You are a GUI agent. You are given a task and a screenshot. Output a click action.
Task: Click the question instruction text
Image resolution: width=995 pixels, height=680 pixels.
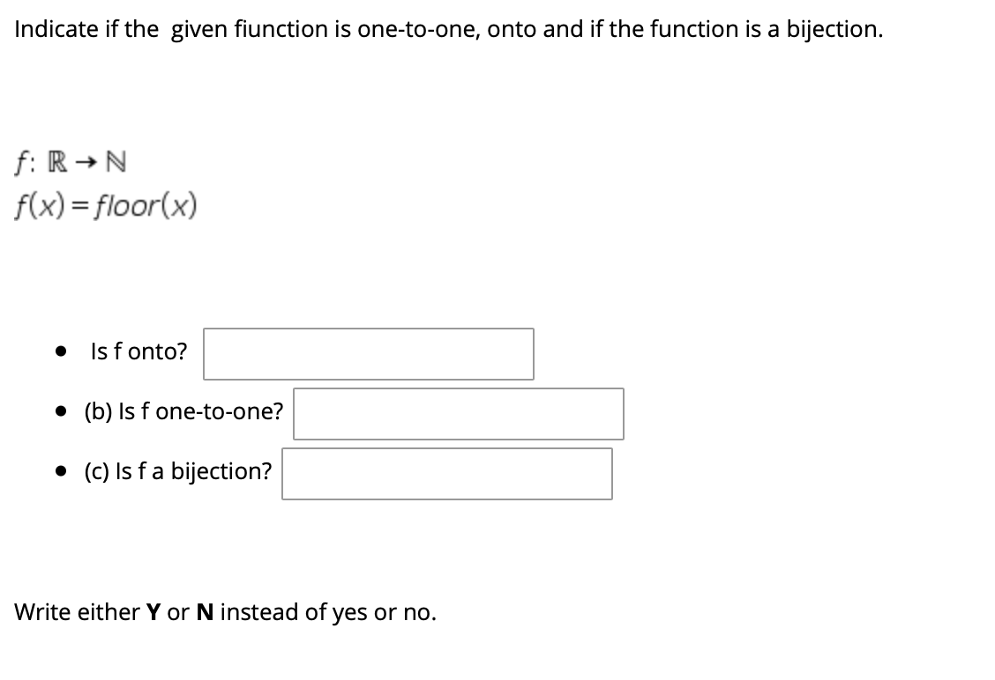pos(448,28)
